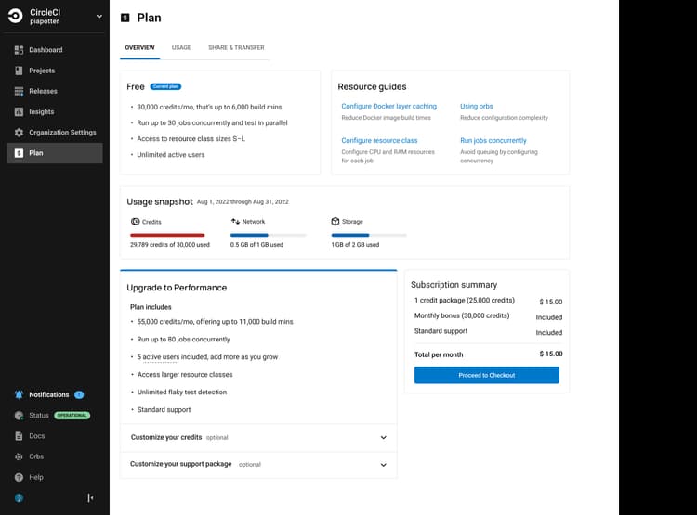Click the Status indicator icon

pos(19,416)
